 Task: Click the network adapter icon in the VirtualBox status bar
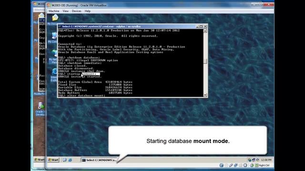pos(235,165)
